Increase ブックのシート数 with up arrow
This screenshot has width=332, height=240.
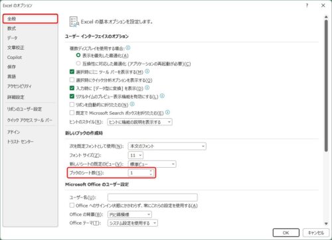point(151,171)
